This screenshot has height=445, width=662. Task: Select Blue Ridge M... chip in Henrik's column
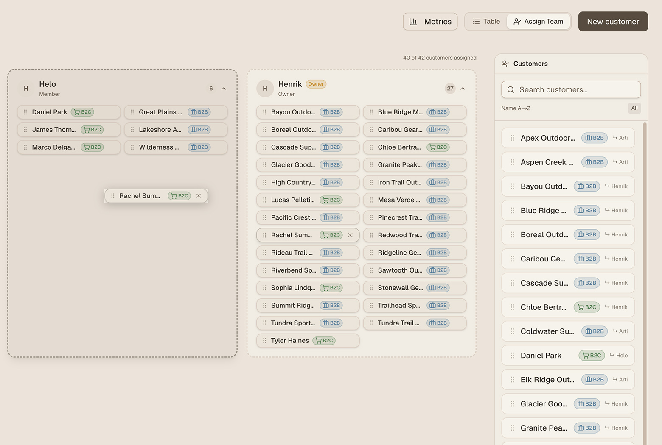point(415,112)
